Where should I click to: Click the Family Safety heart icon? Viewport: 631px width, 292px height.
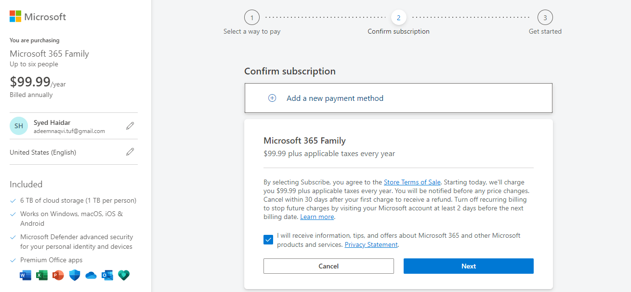point(123,275)
